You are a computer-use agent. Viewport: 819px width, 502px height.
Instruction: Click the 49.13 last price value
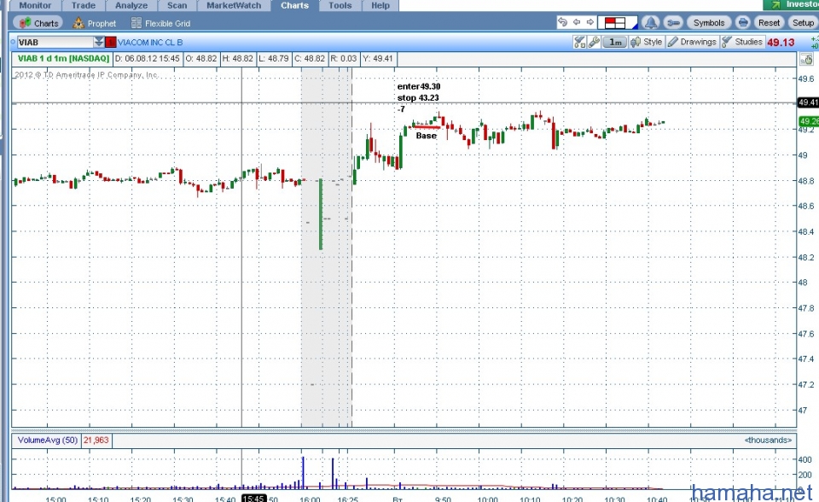781,43
